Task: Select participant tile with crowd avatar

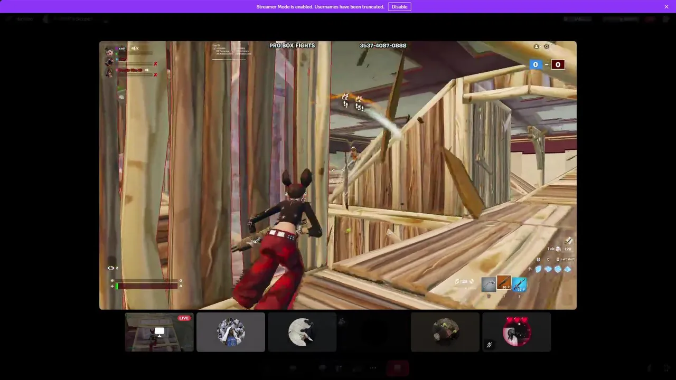Action: (x=231, y=332)
